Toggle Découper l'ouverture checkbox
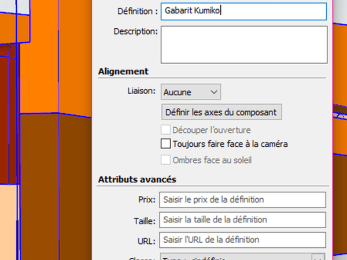Viewport: 347px width, 260px height. (166, 130)
